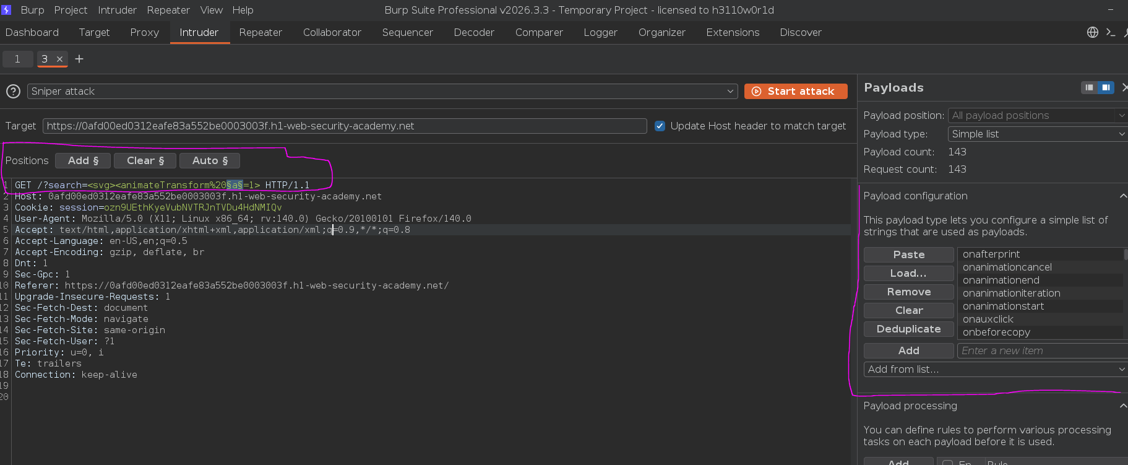This screenshot has width=1128, height=465.
Task: Switch to the Comparer tab
Action: (539, 32)
